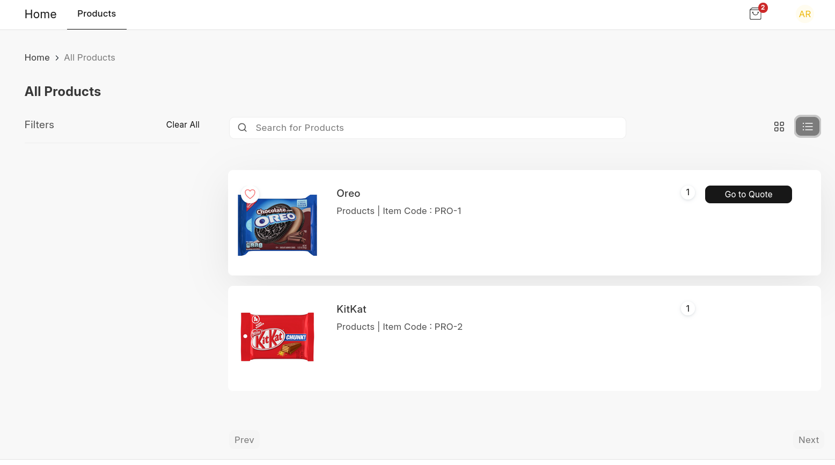Image resolution: width=835 pixels, height=465 pixels.
Task: Navigate to Home in breadcrumb
Action: pyautogui.click(x=37, y=57)
